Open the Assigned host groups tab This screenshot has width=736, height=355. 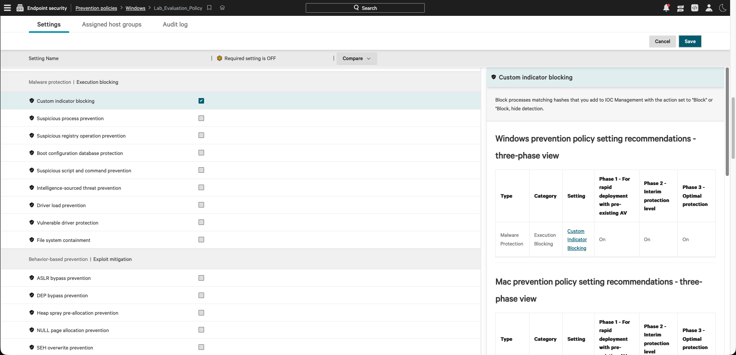point(112,25)
